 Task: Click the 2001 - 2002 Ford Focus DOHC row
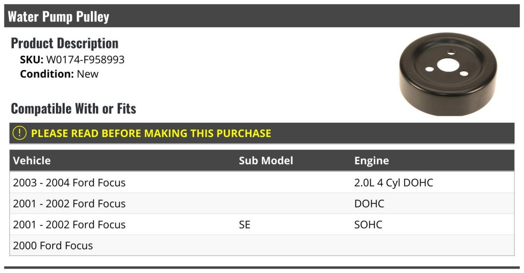coord(262,204)
